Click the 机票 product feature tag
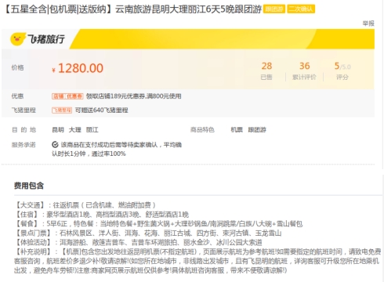Image resolution: width=384 pixels, height=282 pixels. (237, 130)
